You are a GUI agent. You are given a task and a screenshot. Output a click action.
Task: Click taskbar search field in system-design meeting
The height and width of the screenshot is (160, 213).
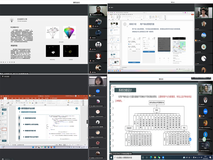pyautogui.click(x=127, y=158)
